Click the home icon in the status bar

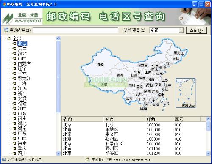pyautogui.click(x=87, y=160)
